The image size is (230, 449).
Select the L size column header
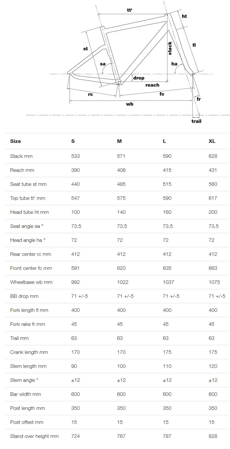click(x=164, y=141)
